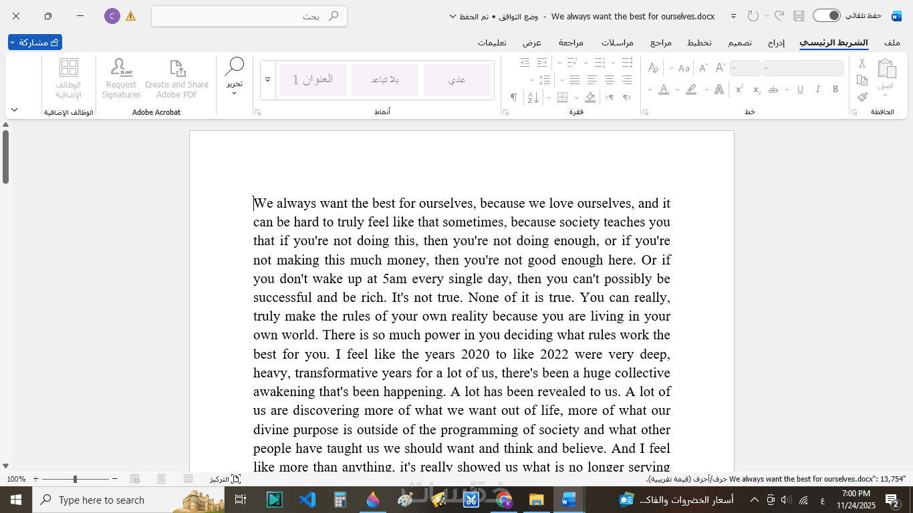
Task: Toggle the AutoSave switch
Action: 826,15
